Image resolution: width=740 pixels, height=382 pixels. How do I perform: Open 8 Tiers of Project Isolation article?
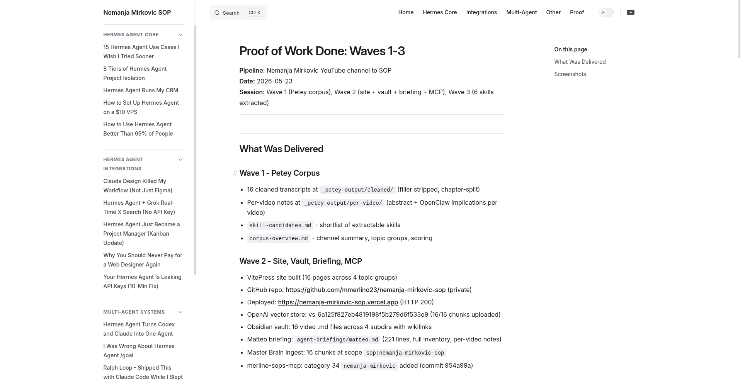point(135,73)
